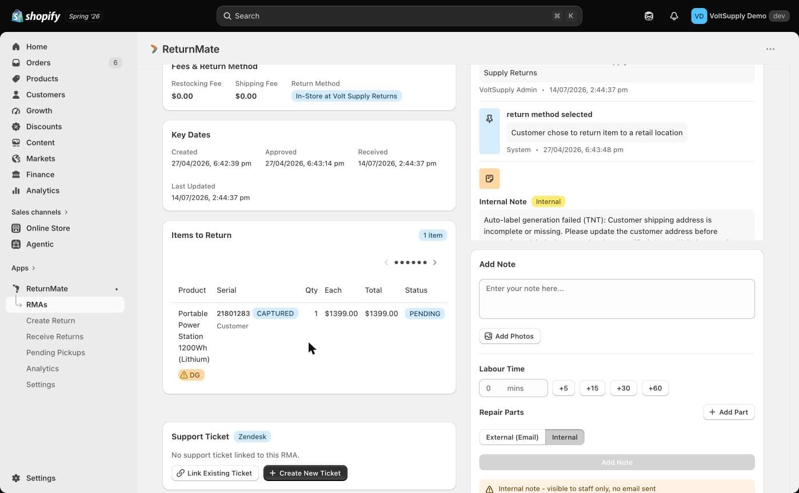Open the notifications bell icon
Viewport: 799px width, 493px height.
pos(674,16)
